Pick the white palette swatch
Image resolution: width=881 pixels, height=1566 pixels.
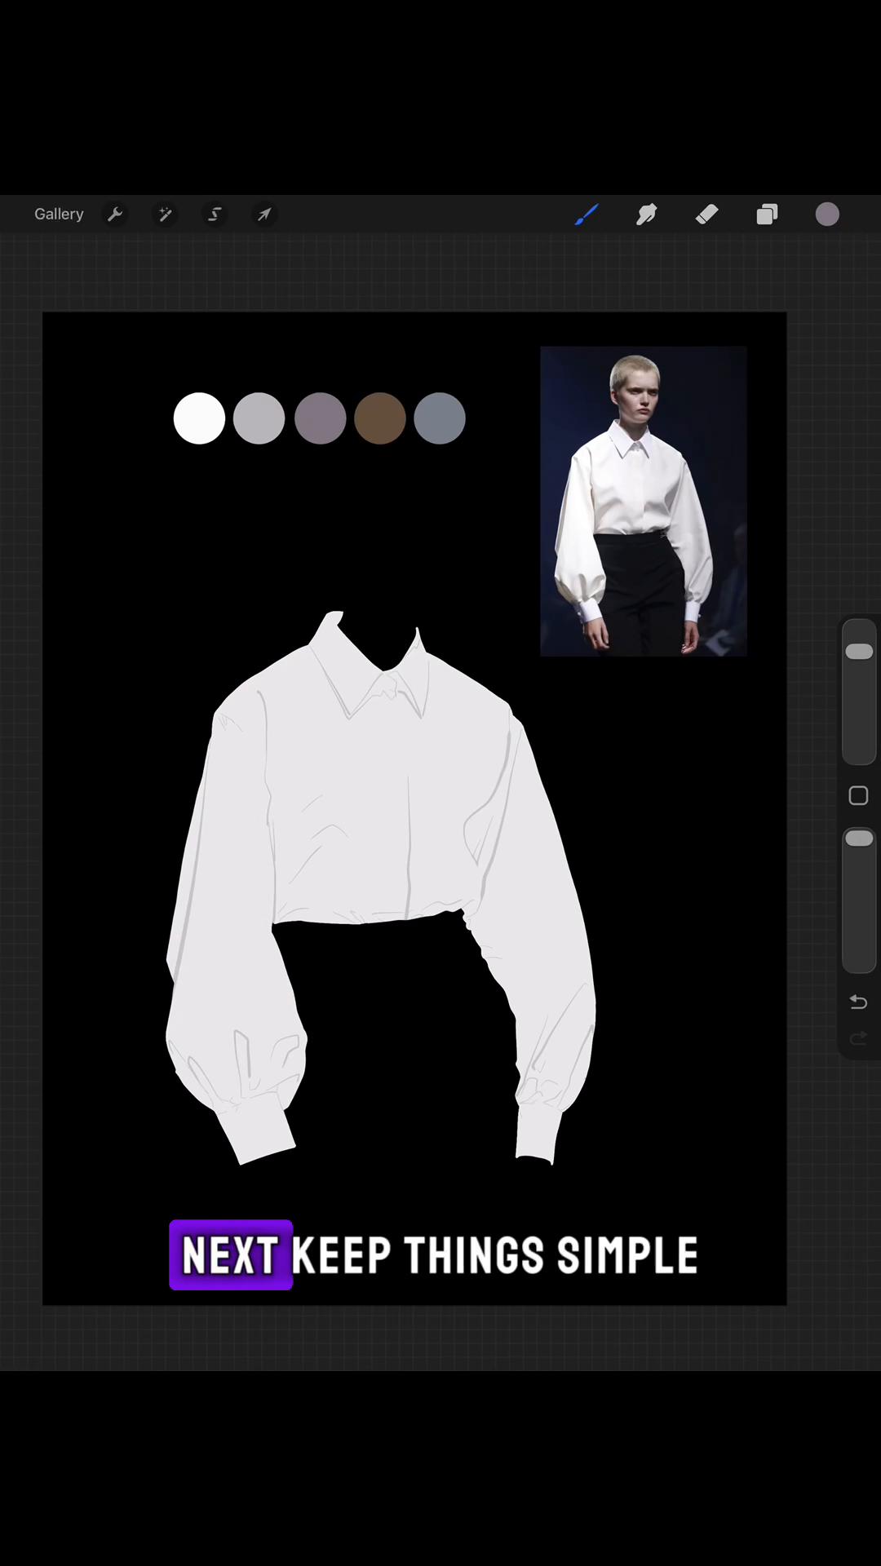pos(199,418)
